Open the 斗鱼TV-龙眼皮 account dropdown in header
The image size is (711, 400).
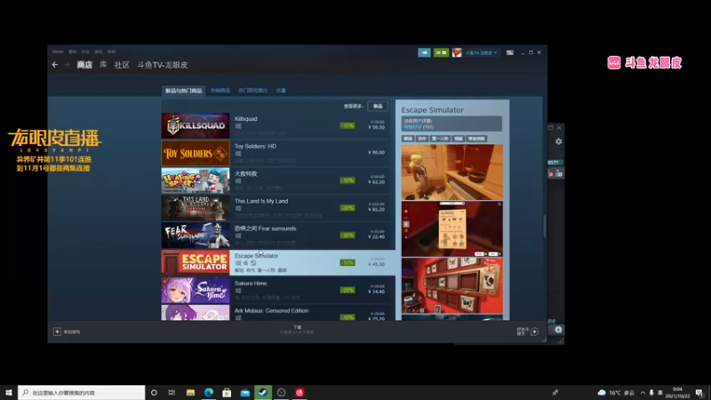click(x=481, y=52)
